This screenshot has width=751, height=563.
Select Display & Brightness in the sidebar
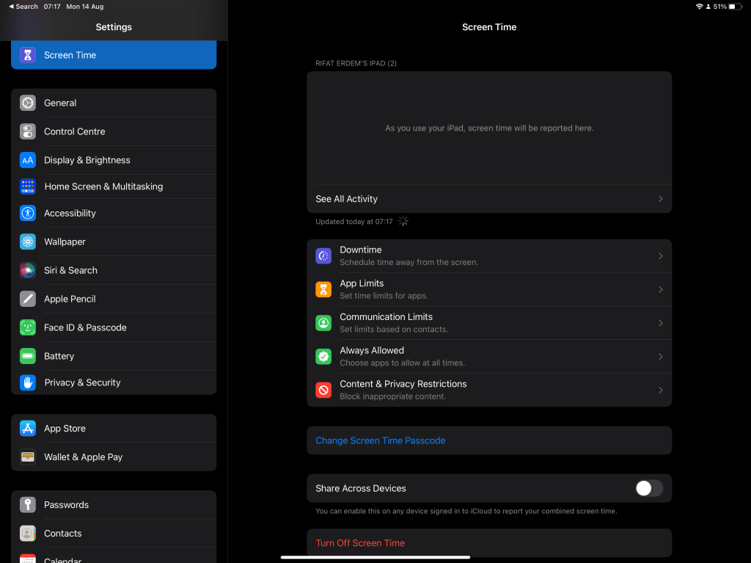[114, 160]
